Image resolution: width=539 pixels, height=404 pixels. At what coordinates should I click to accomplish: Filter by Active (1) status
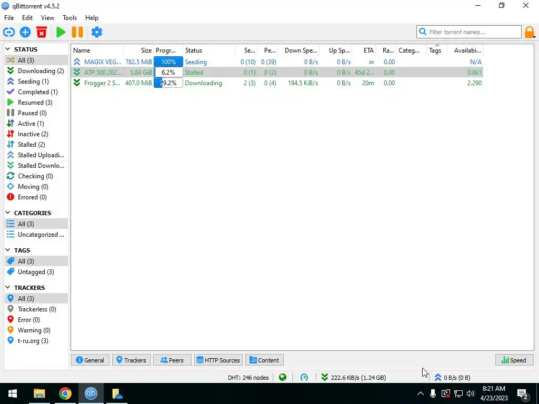(x=36, y=124)
